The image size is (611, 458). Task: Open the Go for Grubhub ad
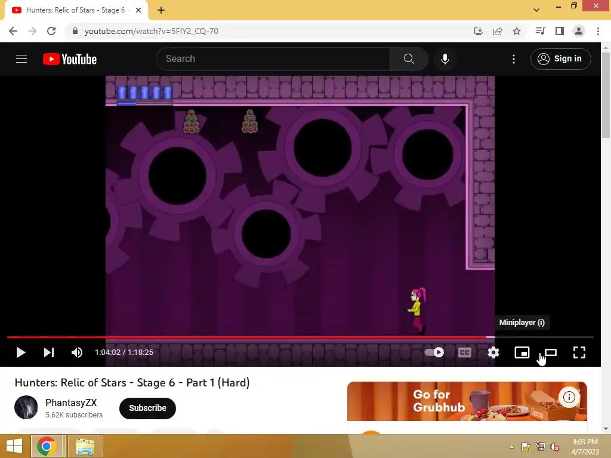pos(467,401)
